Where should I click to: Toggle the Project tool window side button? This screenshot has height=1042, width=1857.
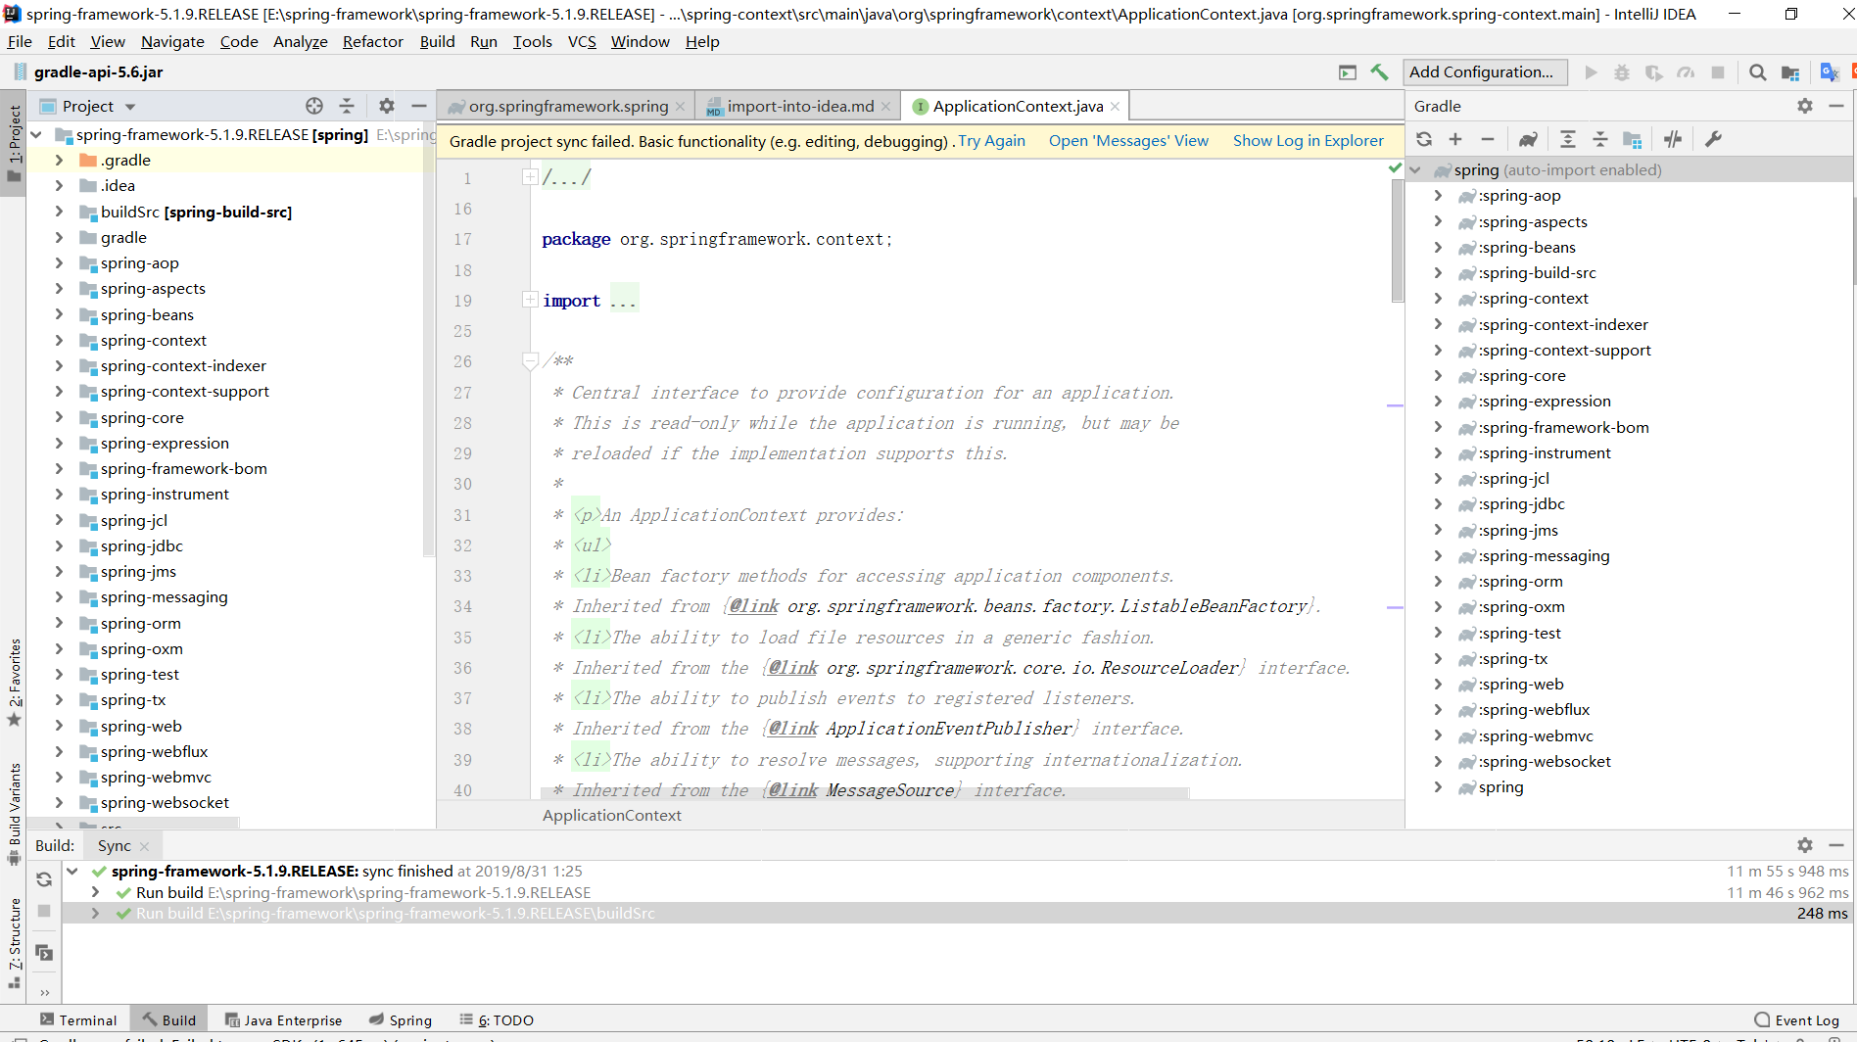coord(14,144)
